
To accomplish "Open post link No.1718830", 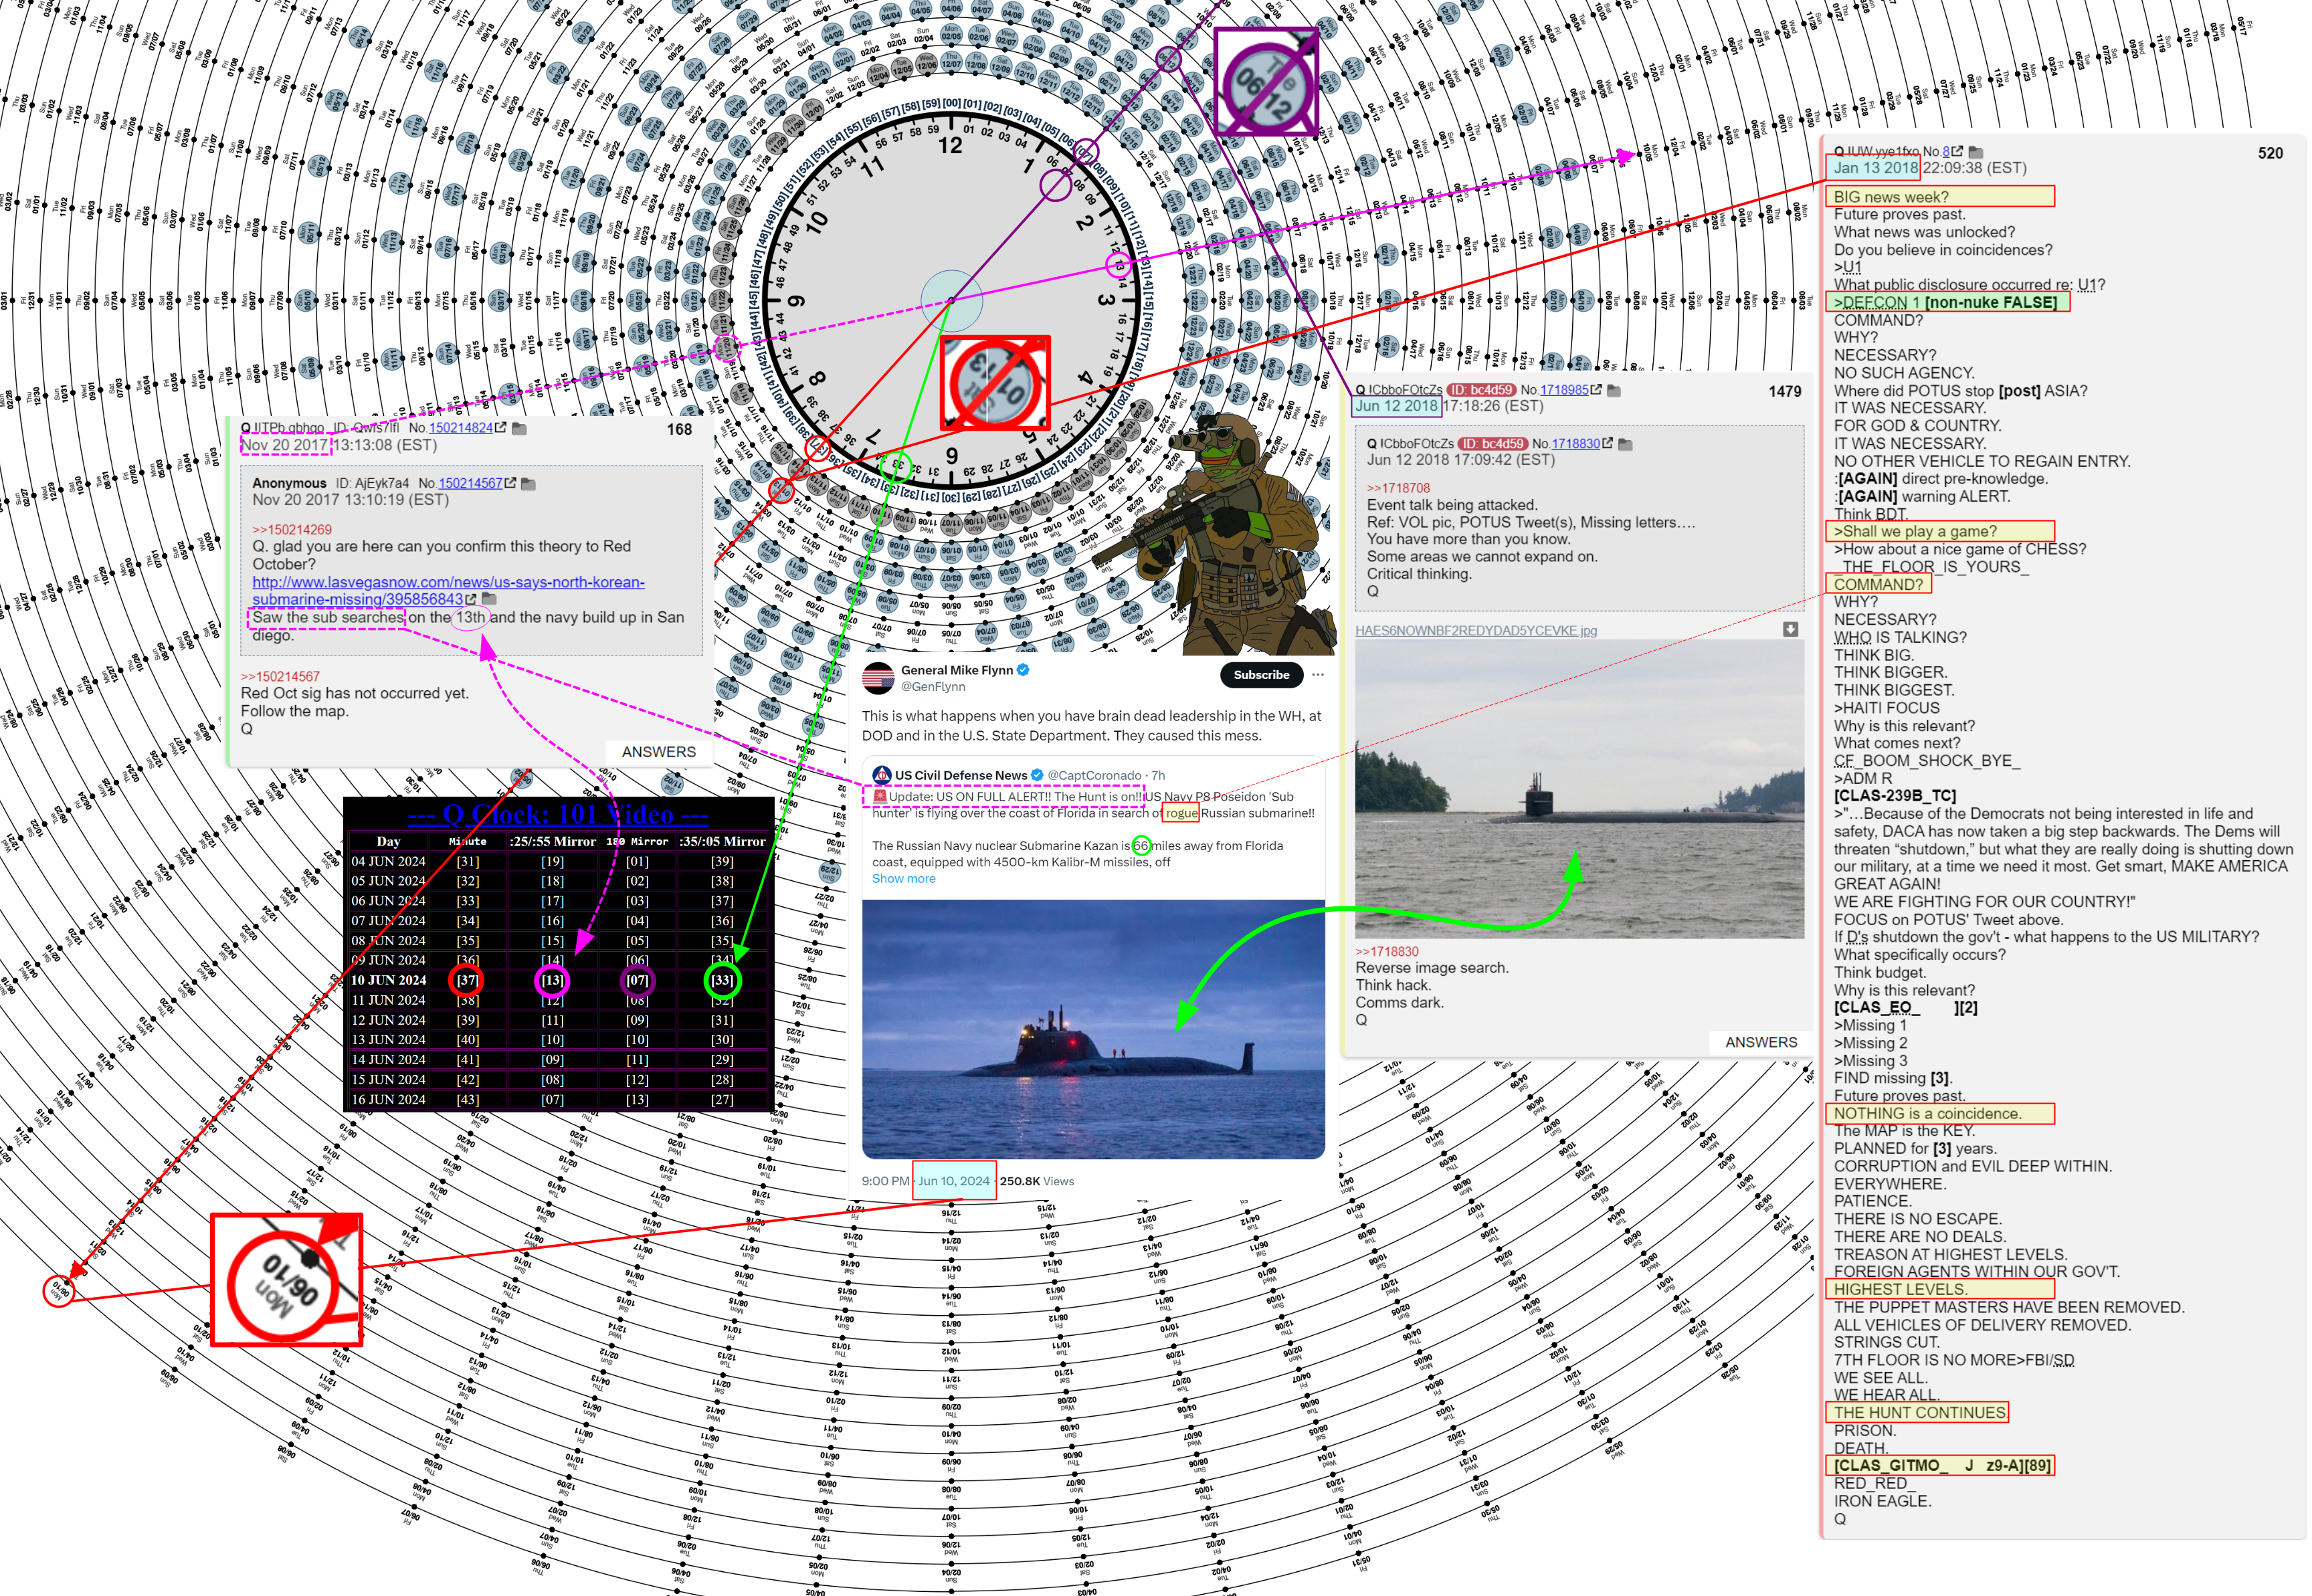I will tap(1575, 443).
